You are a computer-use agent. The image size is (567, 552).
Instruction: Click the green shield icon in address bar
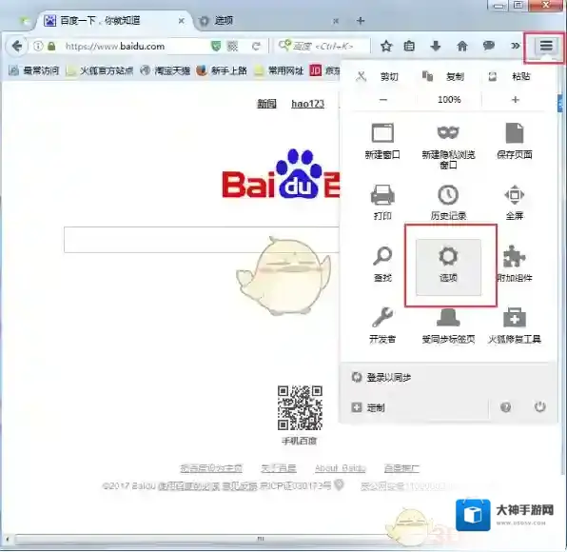[x=216, y=47]
